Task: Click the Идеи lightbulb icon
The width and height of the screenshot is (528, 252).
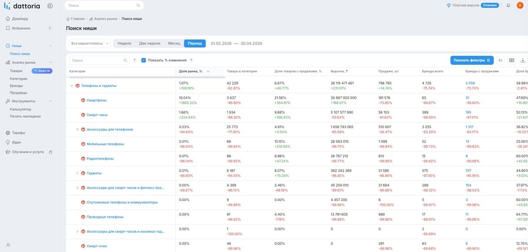Action: [x=8, y=142]
